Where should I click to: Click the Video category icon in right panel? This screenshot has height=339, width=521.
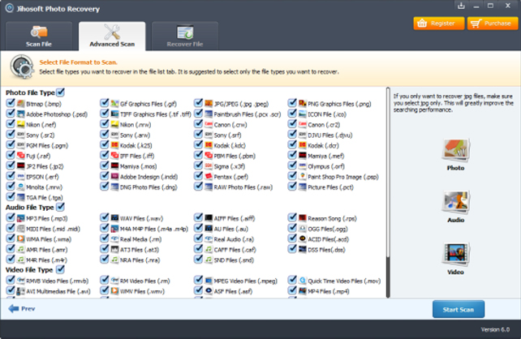[455, 253]
